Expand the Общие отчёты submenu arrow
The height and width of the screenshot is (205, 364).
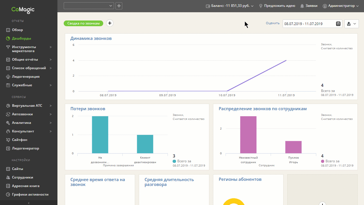click(51, 60)
